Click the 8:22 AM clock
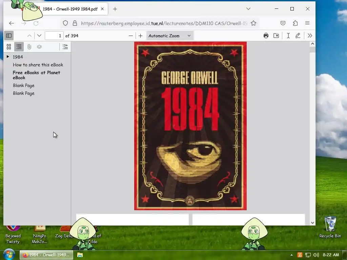Image resolution: width=347 pixels, height=260 pixels. coord(331,255)
